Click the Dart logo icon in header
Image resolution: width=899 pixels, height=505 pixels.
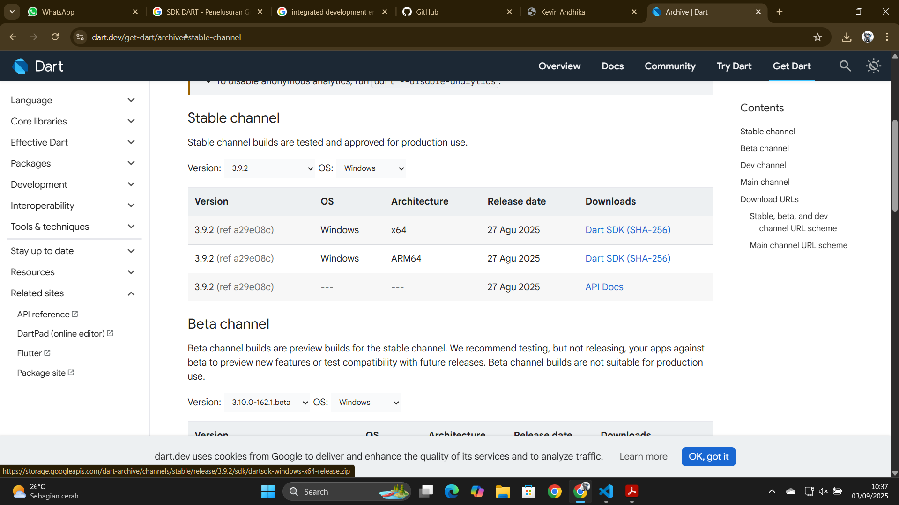[20, 66]
